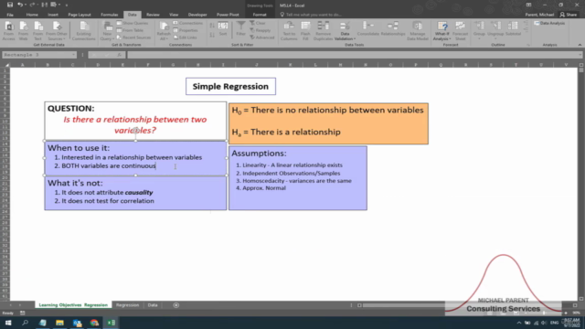Import data using From Access
The width and height of the screenshot is (585, 329).
coord(9,31)
